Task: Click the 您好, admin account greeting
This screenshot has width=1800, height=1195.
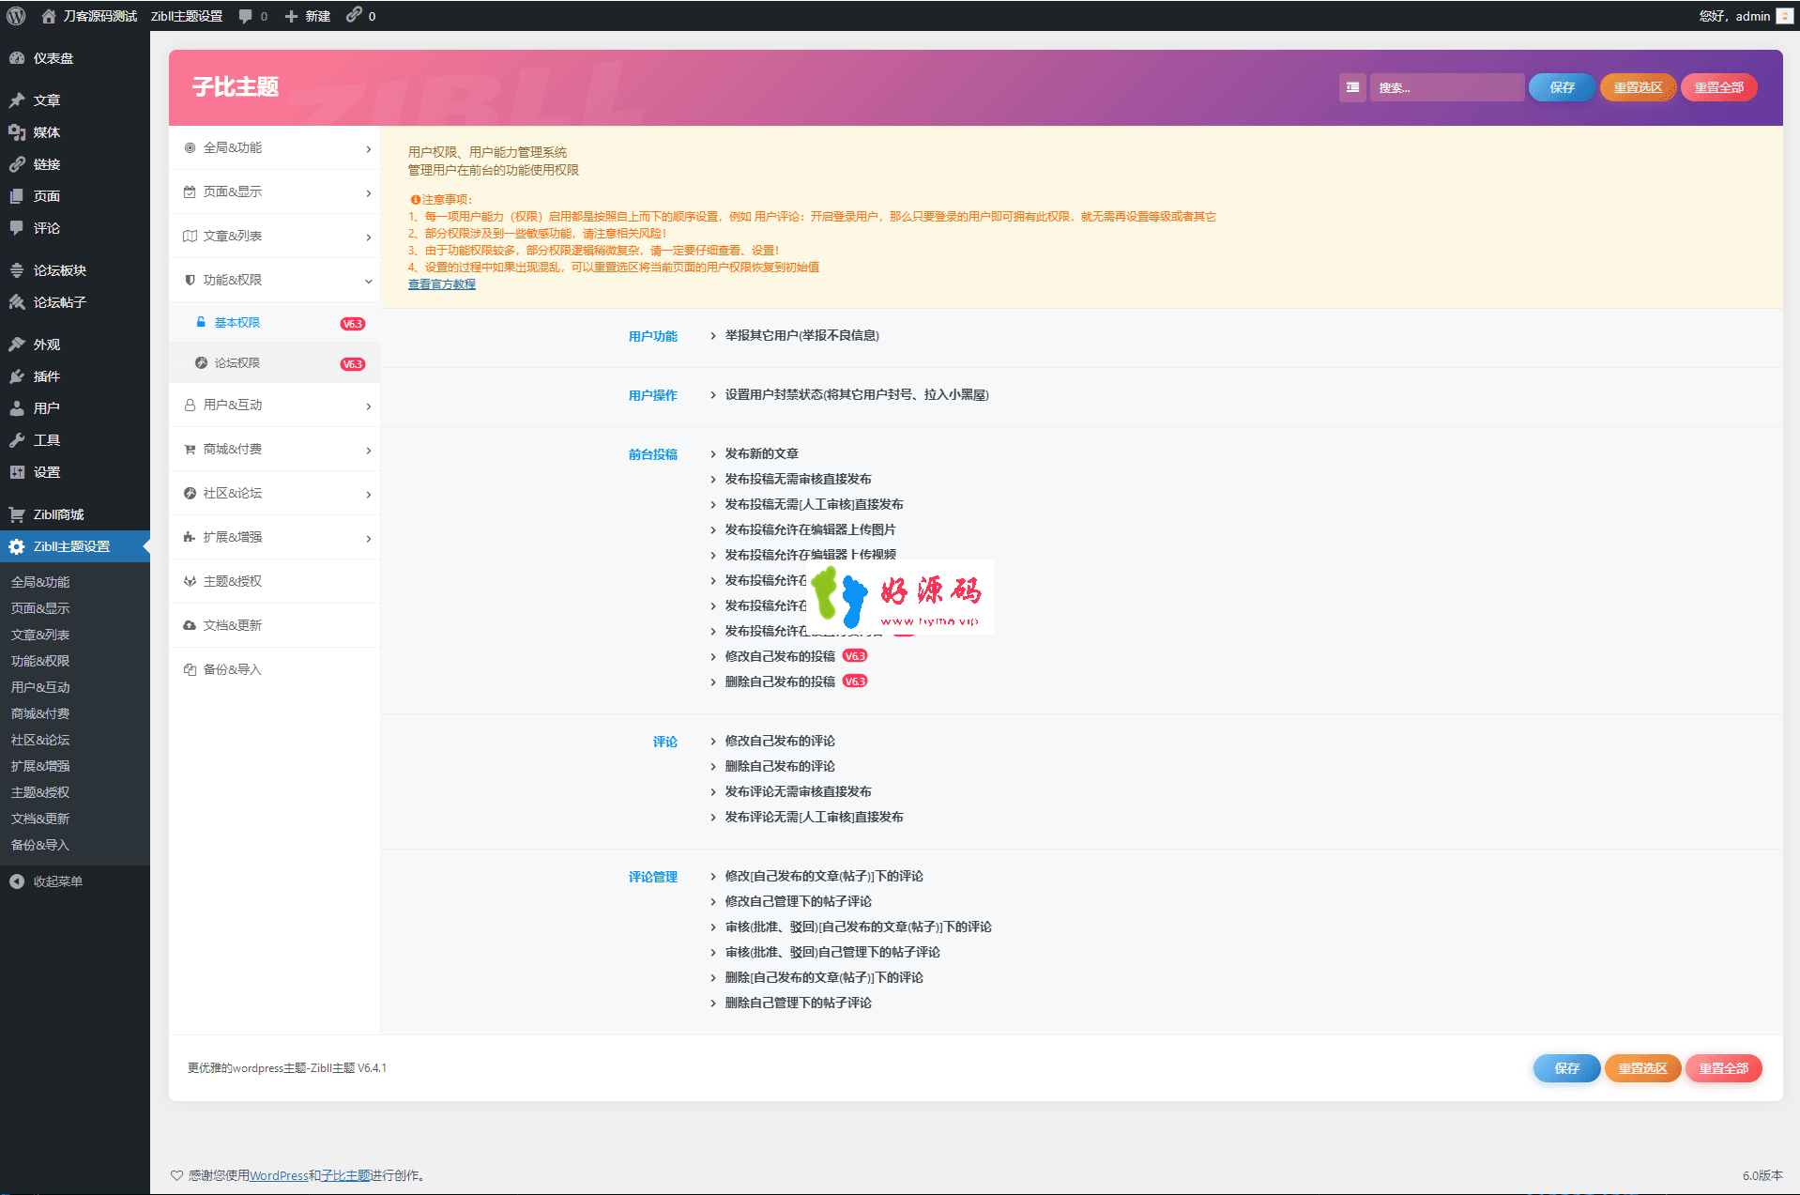Action: (1734, 16)
